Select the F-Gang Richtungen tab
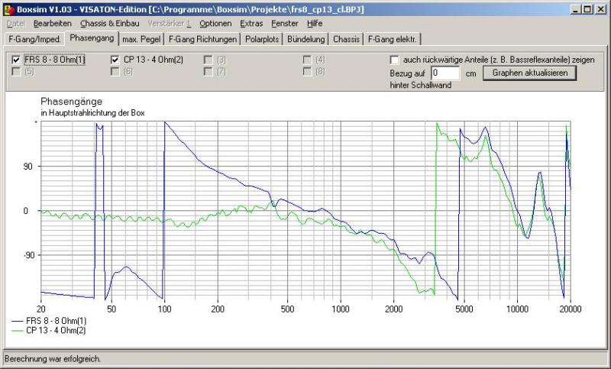Screen dimensions: 611x369 coord(202,38)
